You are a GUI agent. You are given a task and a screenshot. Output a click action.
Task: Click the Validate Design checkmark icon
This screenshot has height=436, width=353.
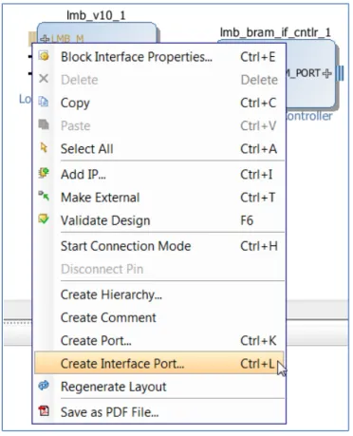(x=44, y=219)
